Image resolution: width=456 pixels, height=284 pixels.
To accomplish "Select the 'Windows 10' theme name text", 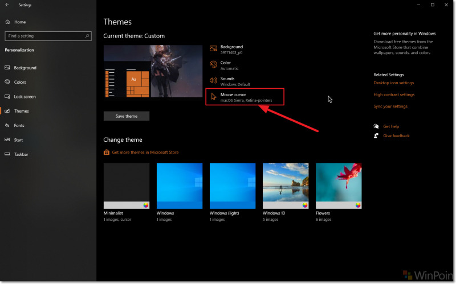I will pyautogui.click(x=274, y=213).
